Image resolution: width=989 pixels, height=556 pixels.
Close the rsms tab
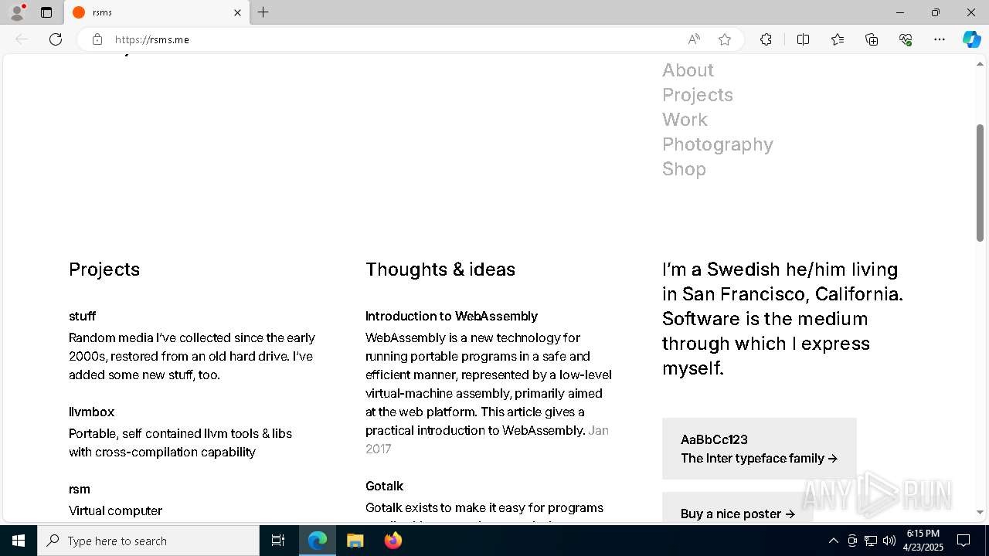[x=237, y=12]
